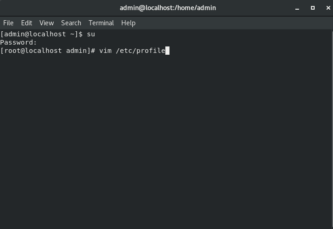333x229 pixels.
Task: Click the block cursor after /etc/profile
Action: (x=168, y=51)
